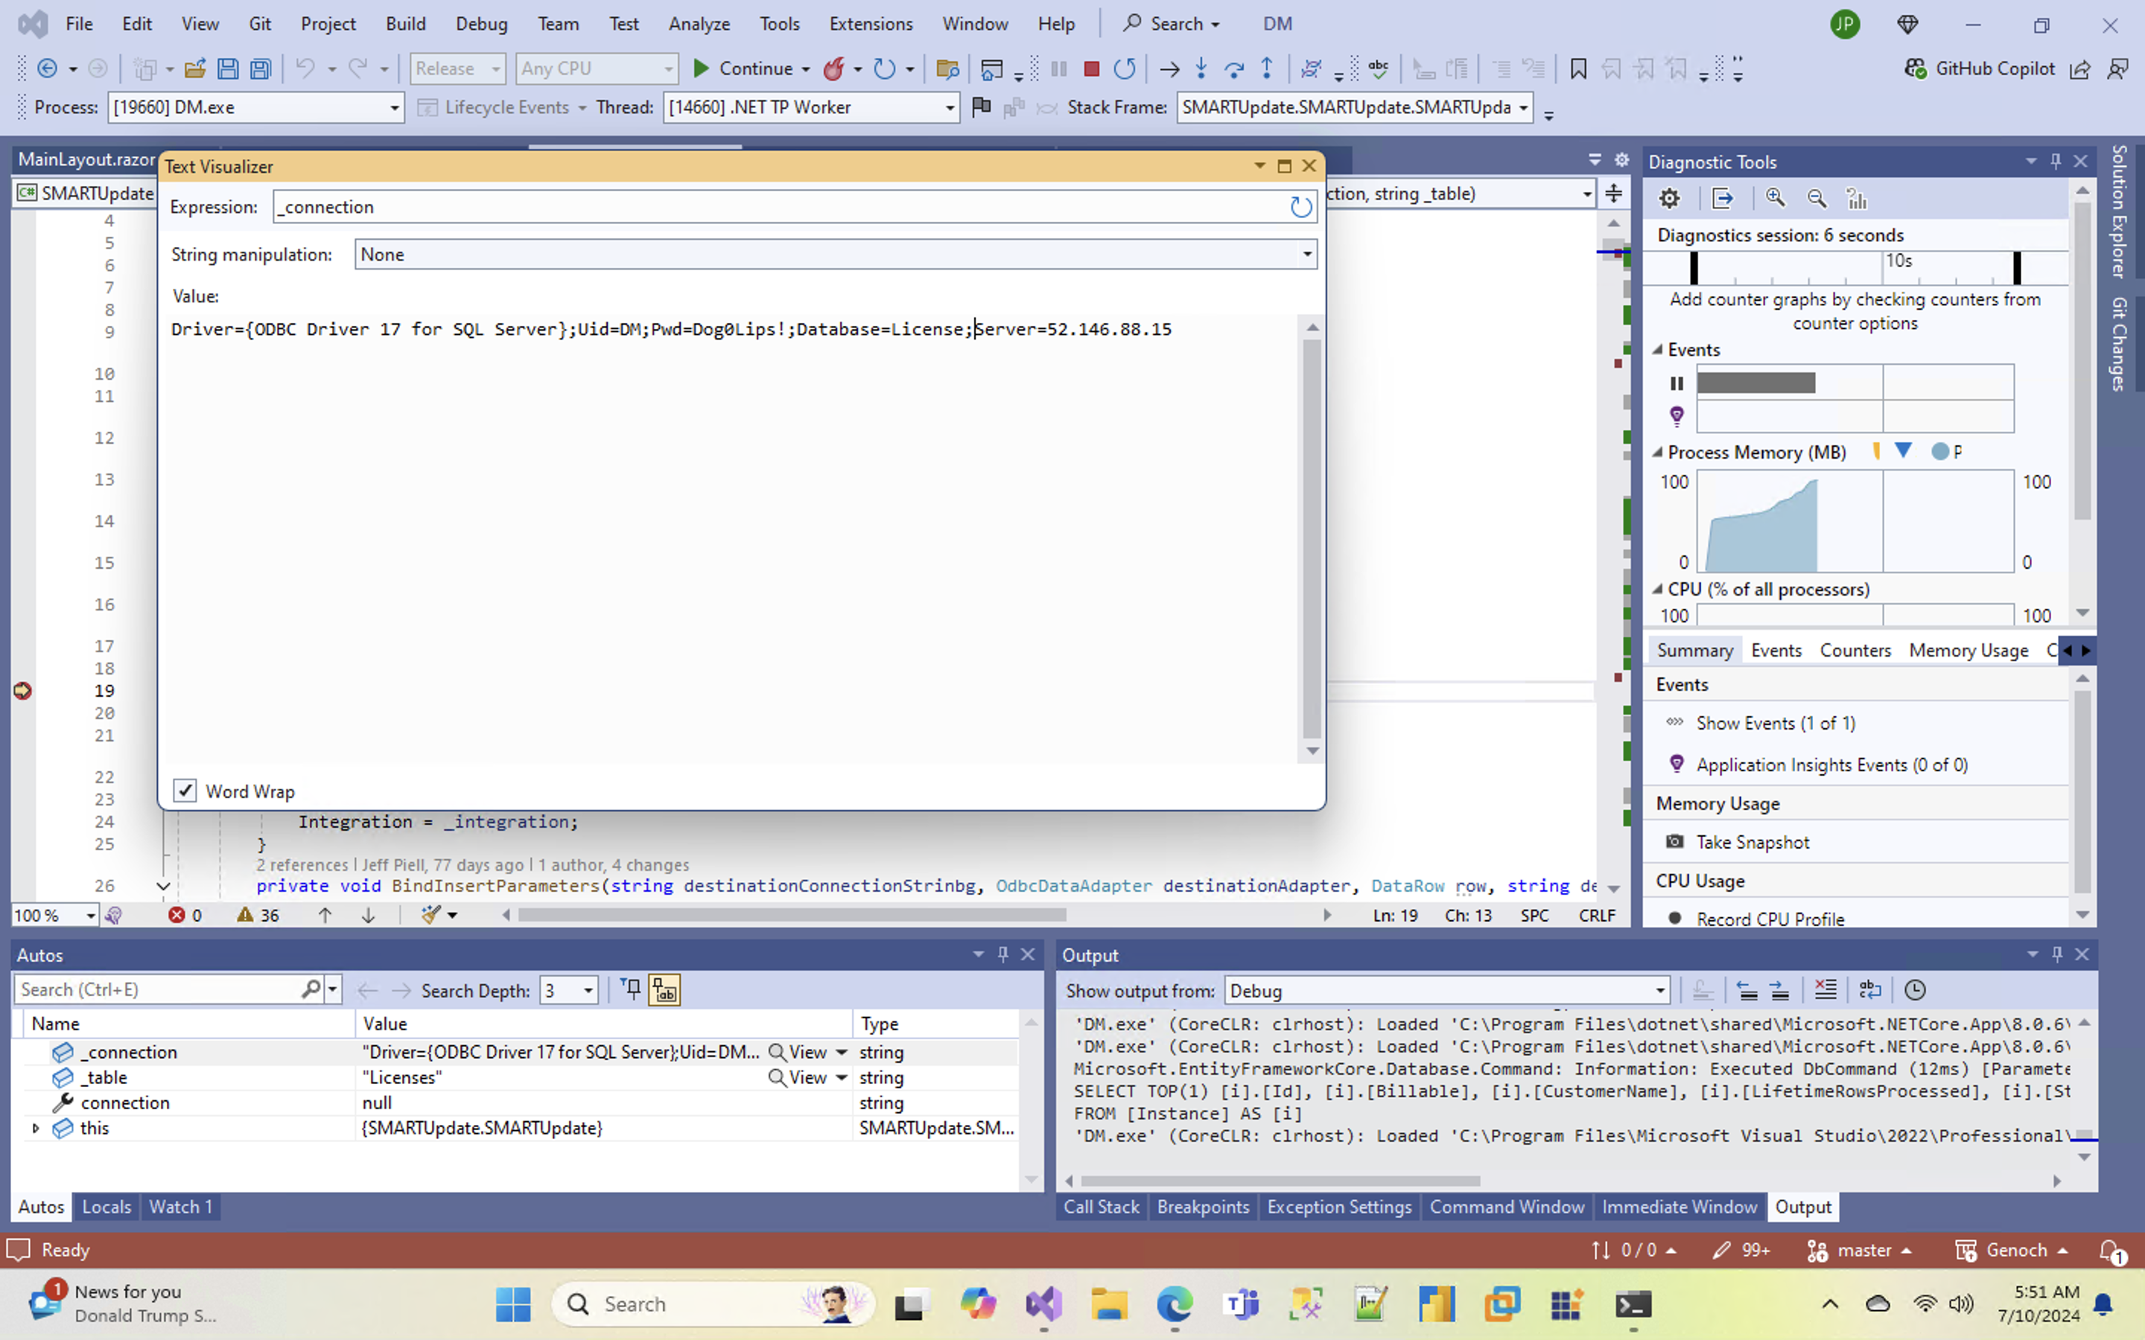Click the Step Into arrow icon
This screenshot has height=1340, width=2145.
(1201, 68)
